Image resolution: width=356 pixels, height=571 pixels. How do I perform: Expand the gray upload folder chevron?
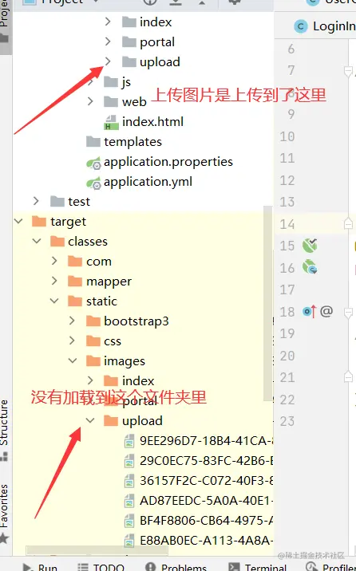(x=108, y=61)
